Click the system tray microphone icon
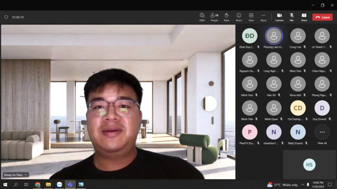 308,184
